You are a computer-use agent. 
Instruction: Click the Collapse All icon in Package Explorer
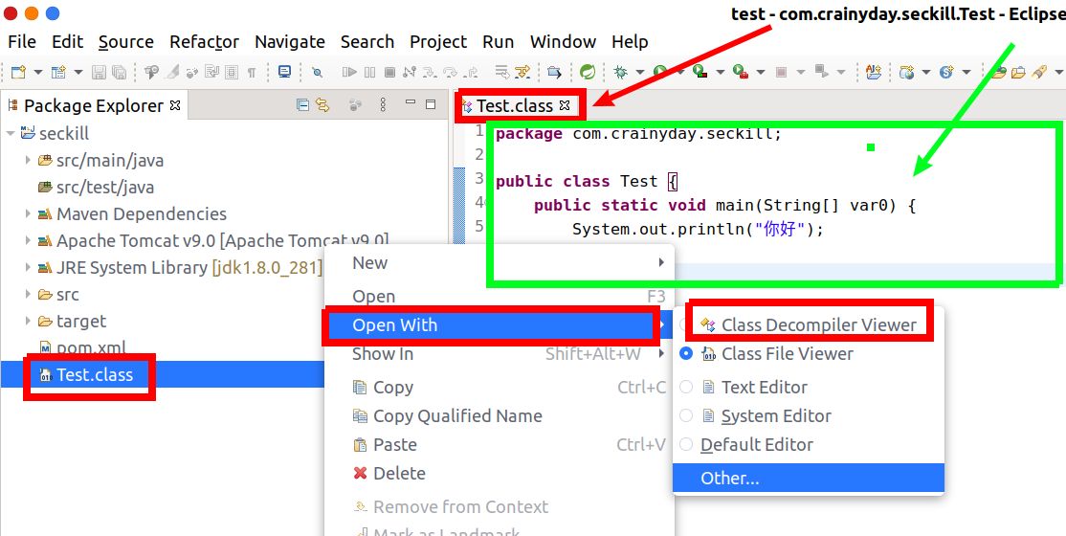(x=303, y=104)
